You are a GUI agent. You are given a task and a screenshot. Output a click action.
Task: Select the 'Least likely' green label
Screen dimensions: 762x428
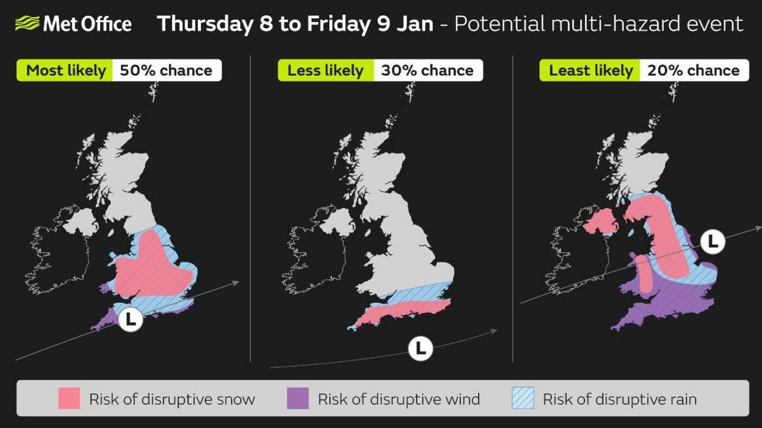click(x=590, y=70)
